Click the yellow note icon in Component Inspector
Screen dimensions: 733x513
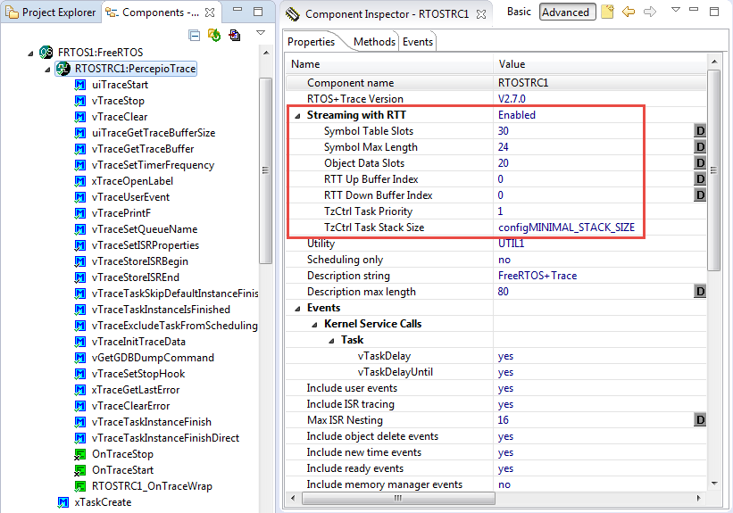pyautogui.click(x=607, y=12)
